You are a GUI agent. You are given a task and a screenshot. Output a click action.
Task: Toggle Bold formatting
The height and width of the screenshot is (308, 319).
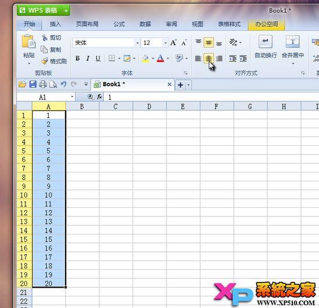[x=78, y=58]
